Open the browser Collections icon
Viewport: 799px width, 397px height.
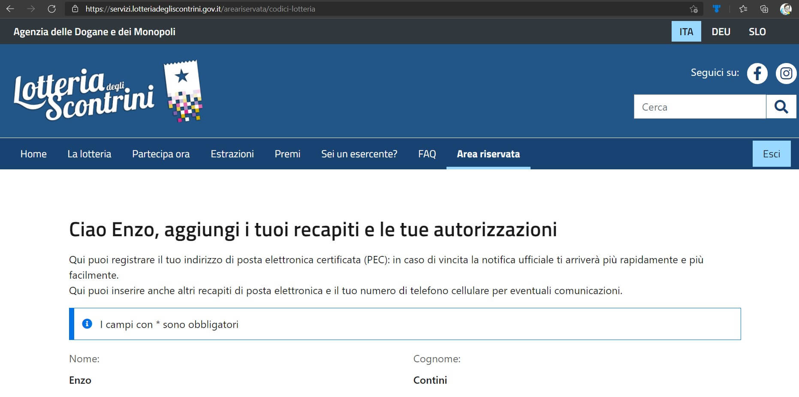pos(764,9)
